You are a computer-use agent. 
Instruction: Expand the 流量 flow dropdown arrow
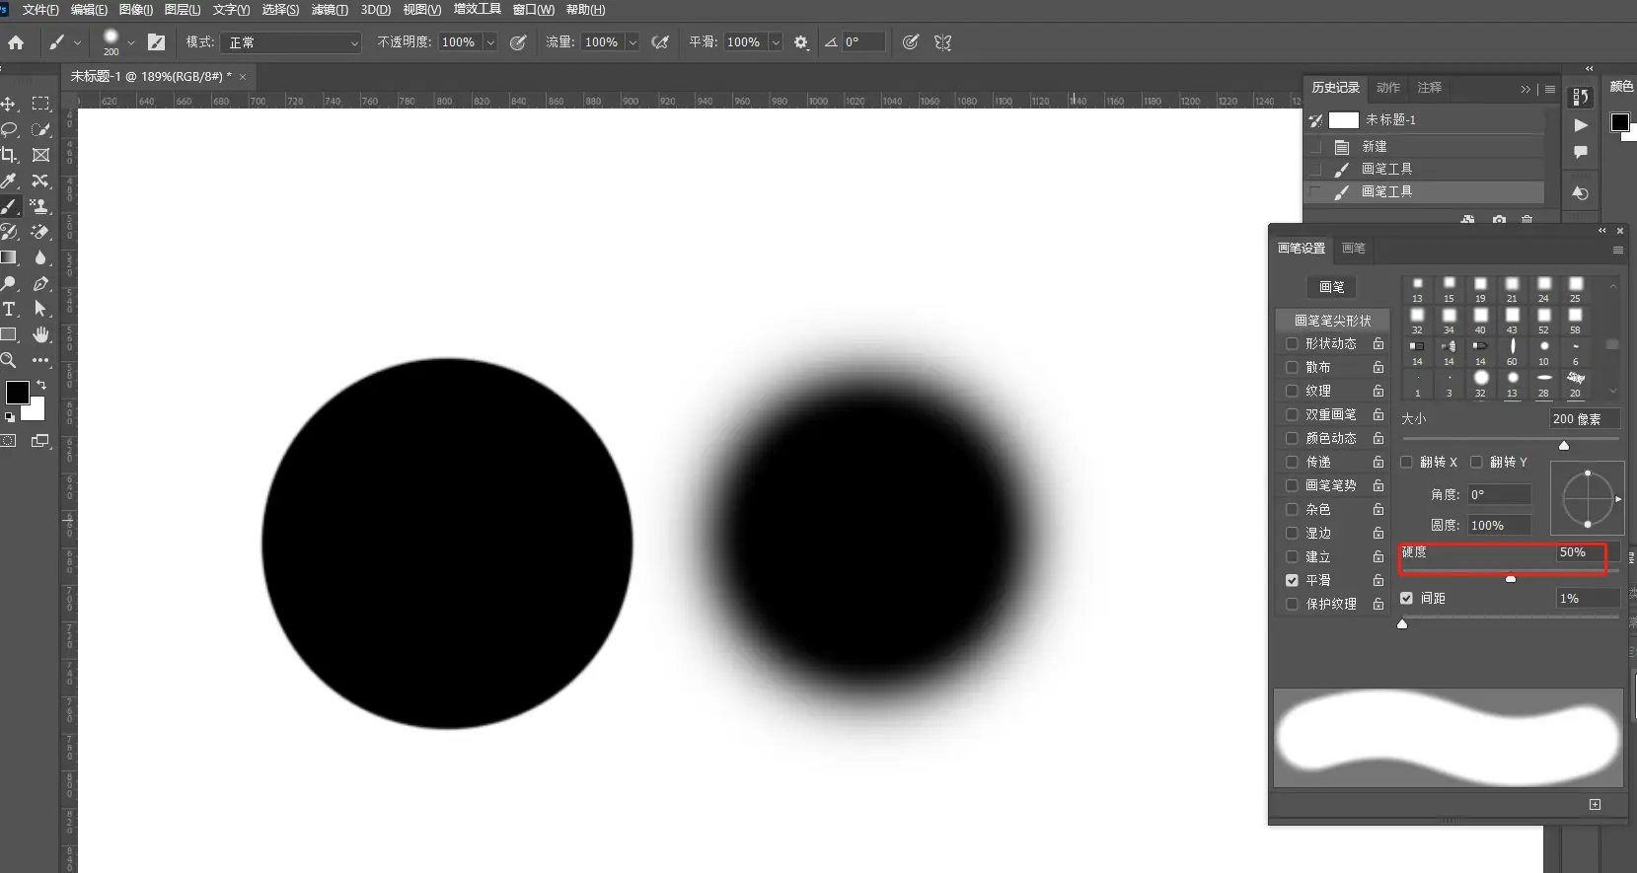tap(632, 42)
